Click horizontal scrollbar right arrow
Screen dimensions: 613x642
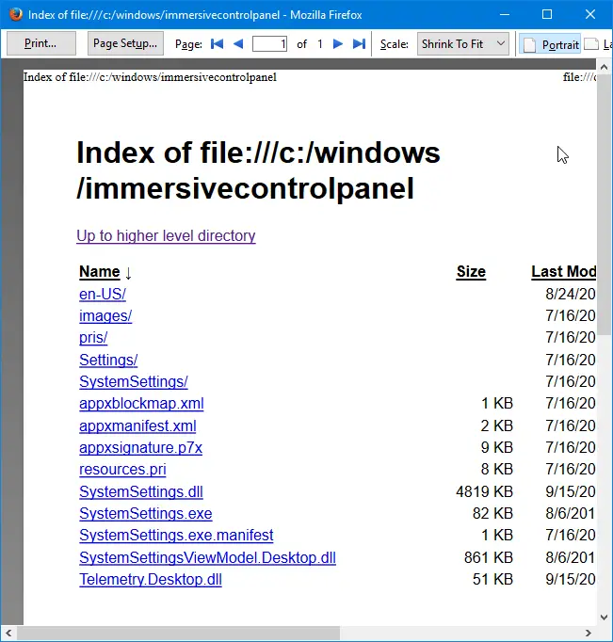coord(588,633)
